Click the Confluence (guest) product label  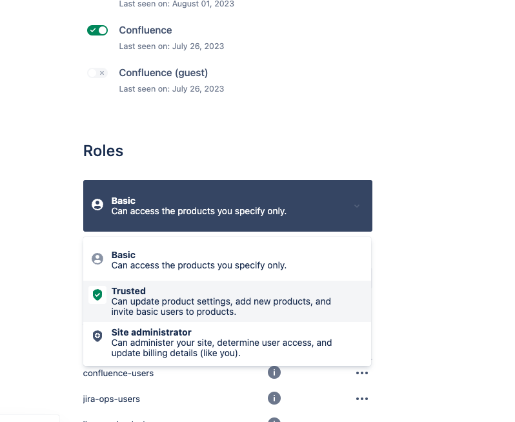click(x=163, y=73)
